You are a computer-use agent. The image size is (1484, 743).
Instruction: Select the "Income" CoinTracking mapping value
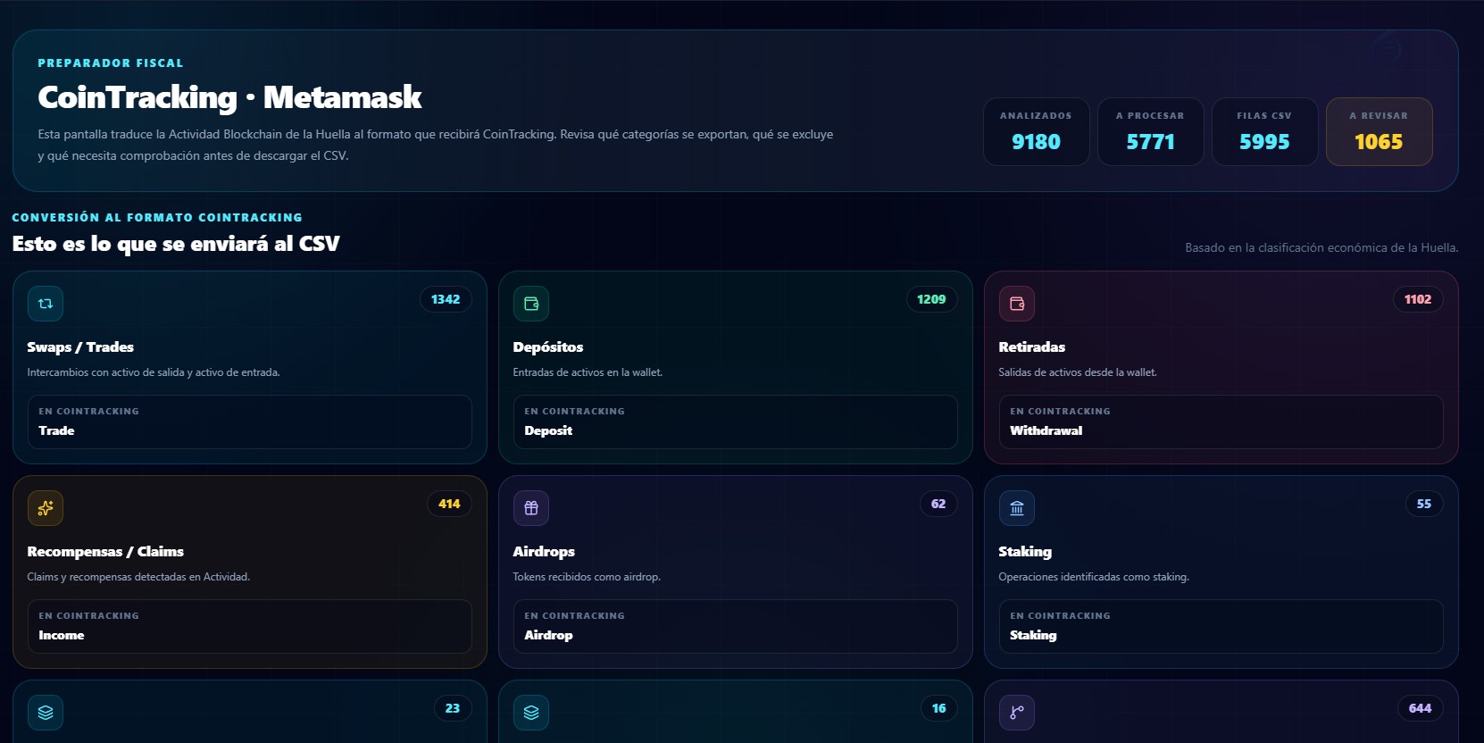[x=62, y=635]
